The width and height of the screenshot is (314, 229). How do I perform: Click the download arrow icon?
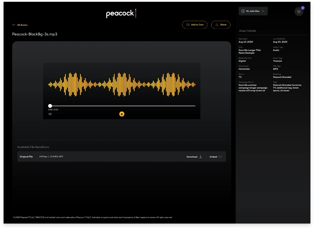point(200,157)
